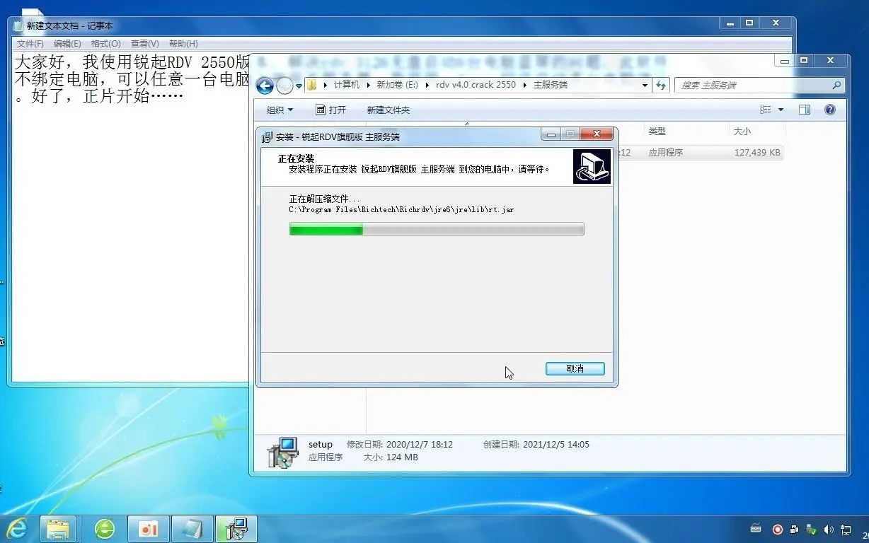The height and width of the screenshot is (543, 869).
Task: Open Internet Explorer from the taskbar
Action: point(17,528)
